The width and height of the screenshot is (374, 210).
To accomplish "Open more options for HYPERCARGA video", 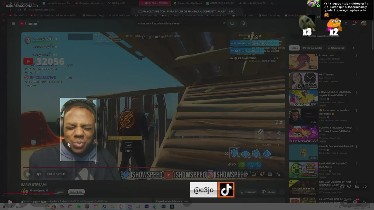I will pyautogui.click(x=356, y=128).
